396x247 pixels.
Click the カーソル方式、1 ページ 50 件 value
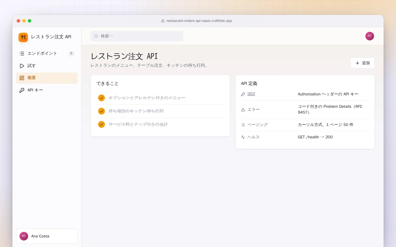click(x=325, y=125)
